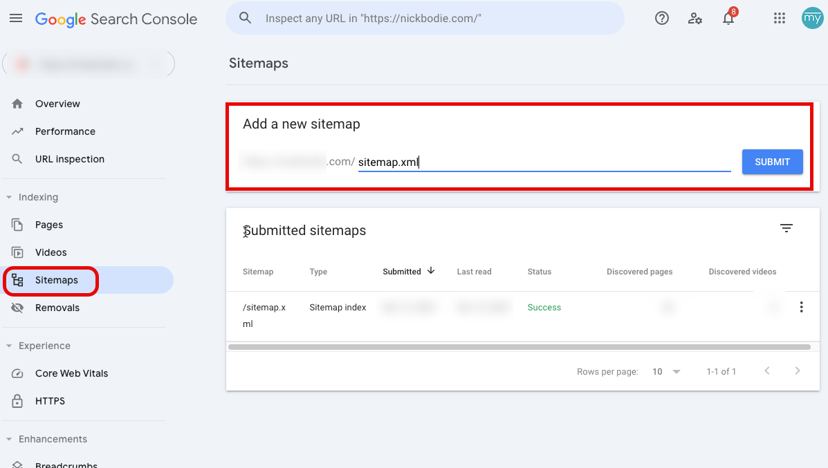Click the Sitemaps tree icon

pyautogui.click(x=17, y=280)
